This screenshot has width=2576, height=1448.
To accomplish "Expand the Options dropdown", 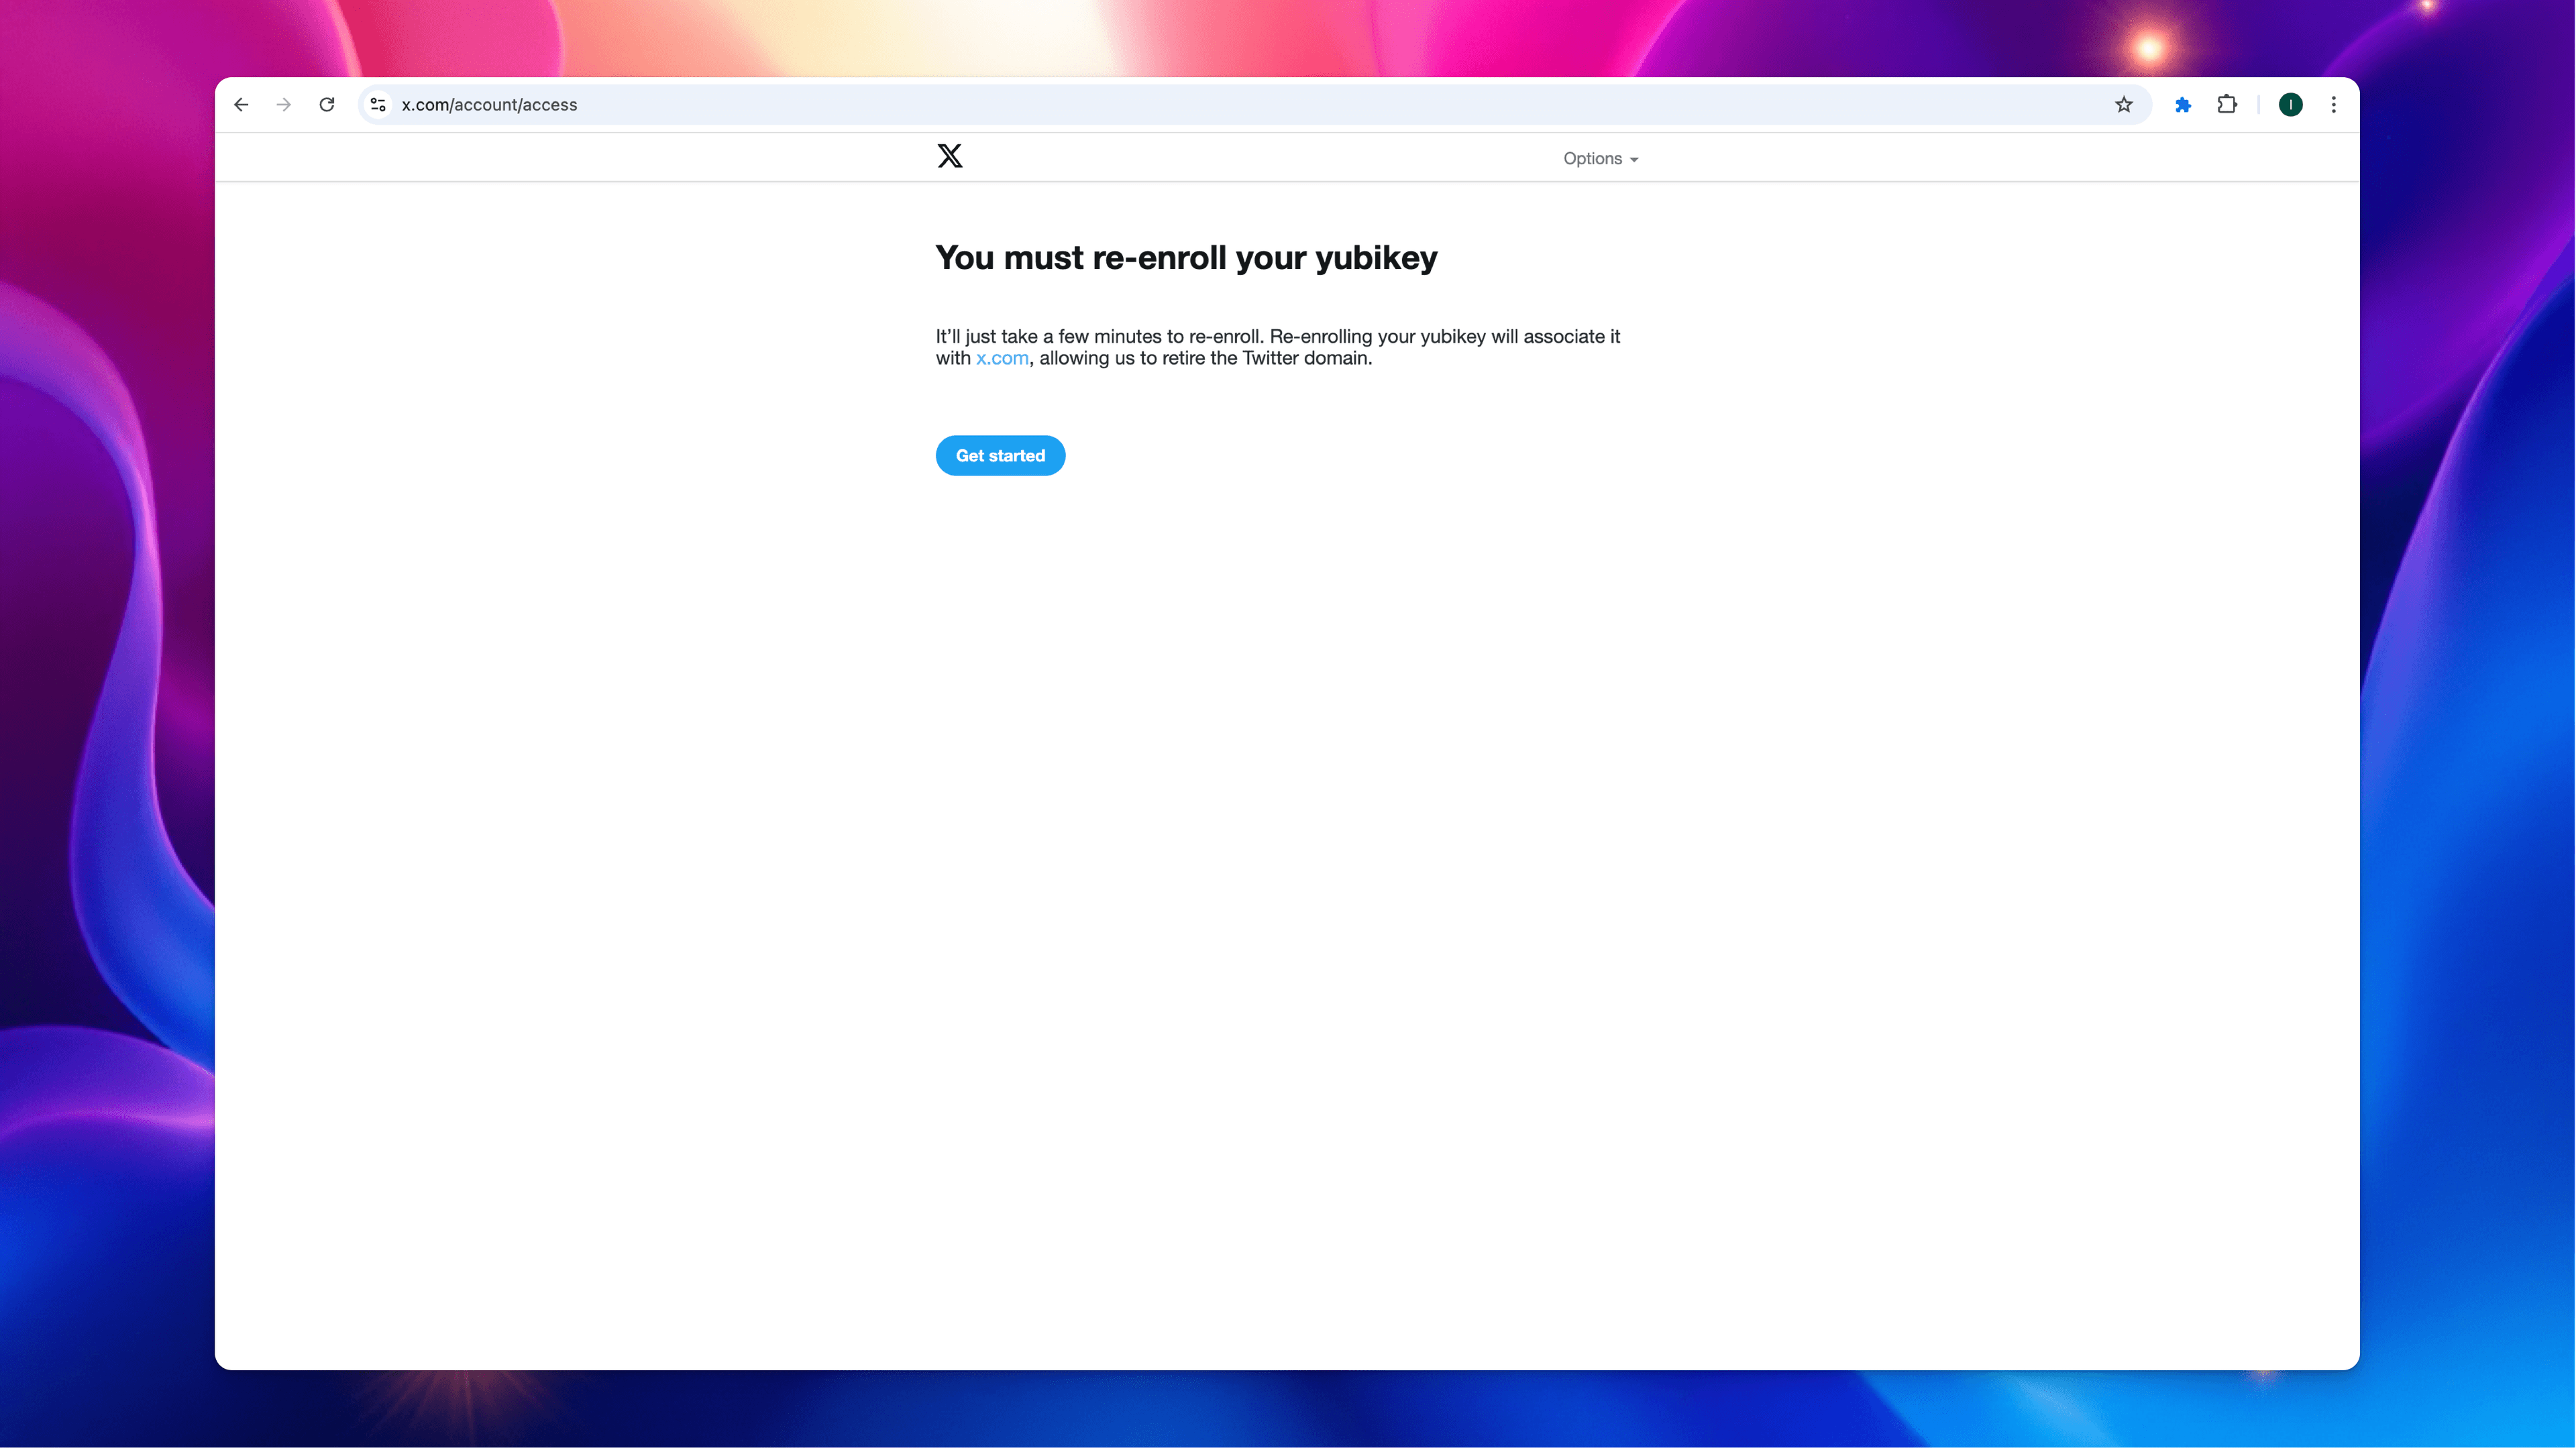I will click(1599, 158).
